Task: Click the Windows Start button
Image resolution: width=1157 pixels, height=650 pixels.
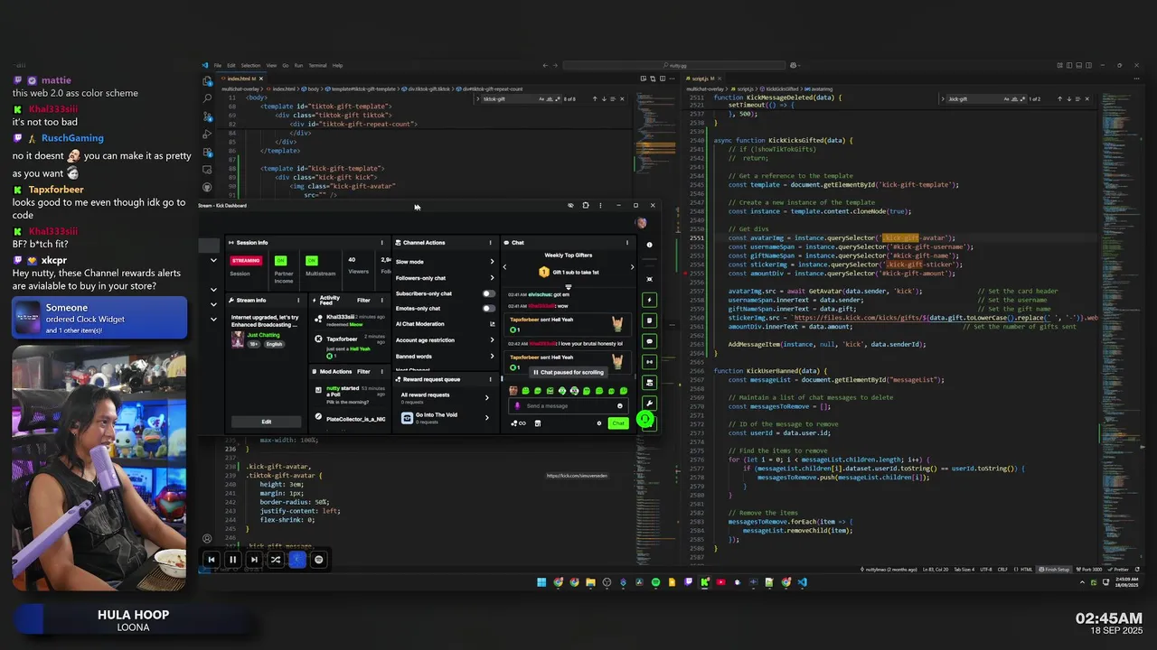Action: tap(541, 582)
